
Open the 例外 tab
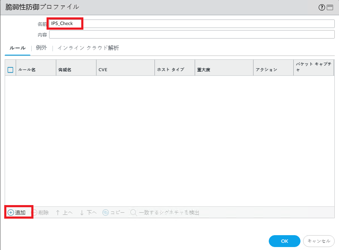click(41, 48)
